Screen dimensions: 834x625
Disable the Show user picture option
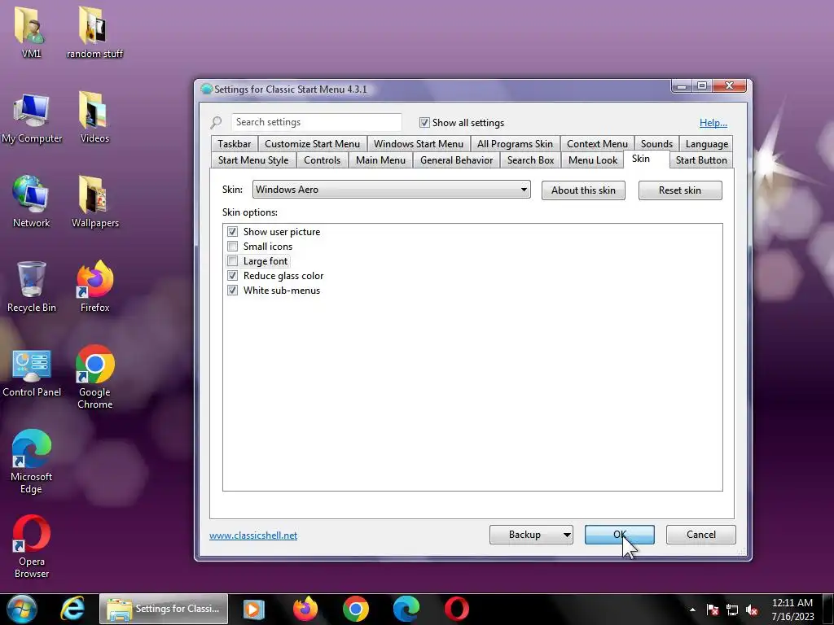(232, 232)
